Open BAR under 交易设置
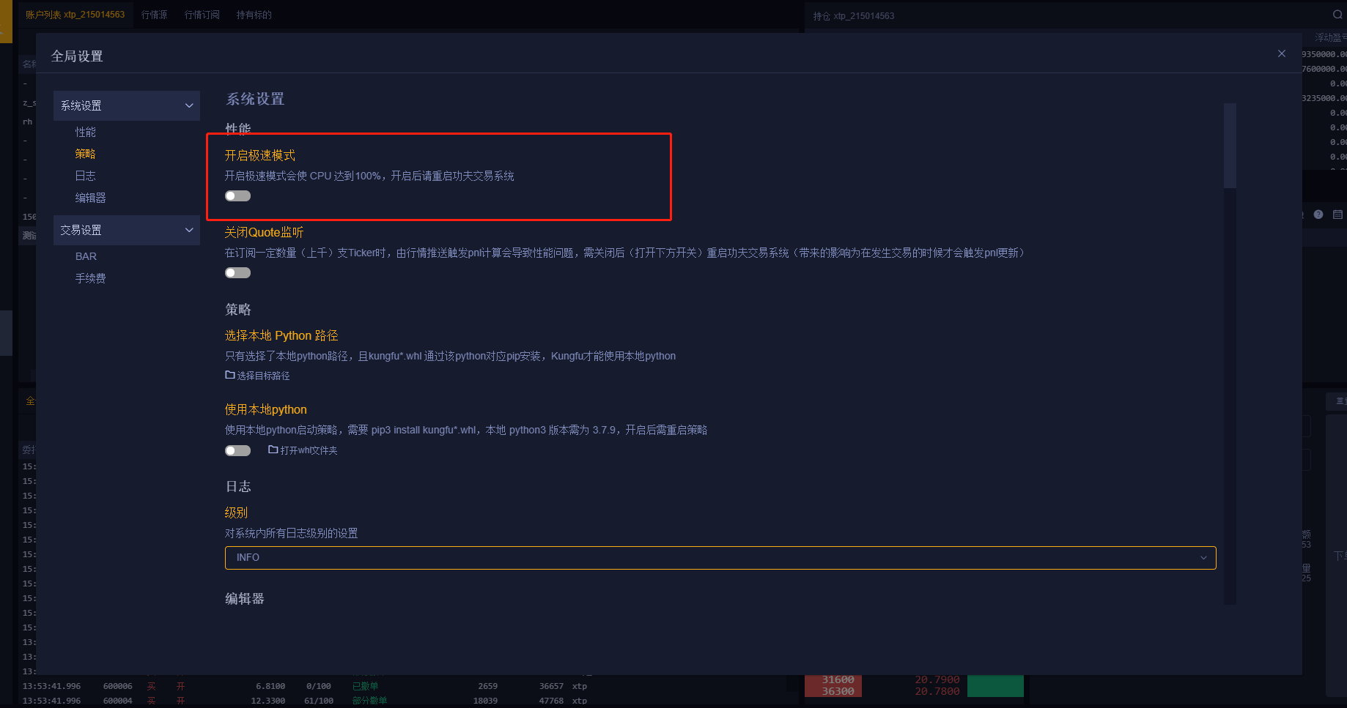 (x=86, y=256)
